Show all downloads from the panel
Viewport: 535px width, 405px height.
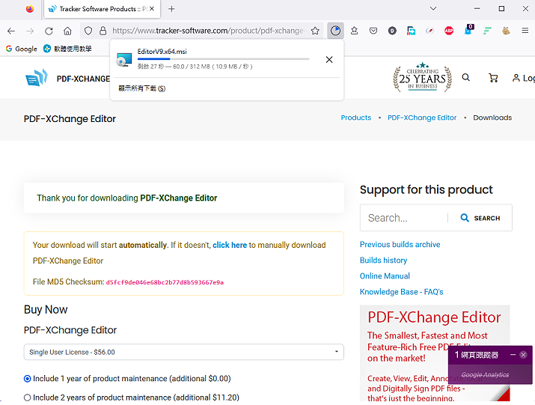(142, 88)
